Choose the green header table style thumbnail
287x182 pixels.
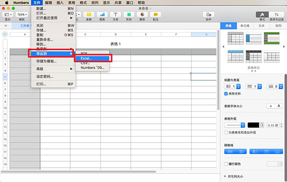(x=272, y=38)
